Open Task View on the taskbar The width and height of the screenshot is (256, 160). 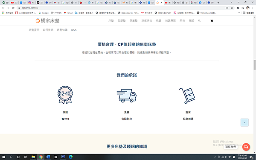[26, 157]
